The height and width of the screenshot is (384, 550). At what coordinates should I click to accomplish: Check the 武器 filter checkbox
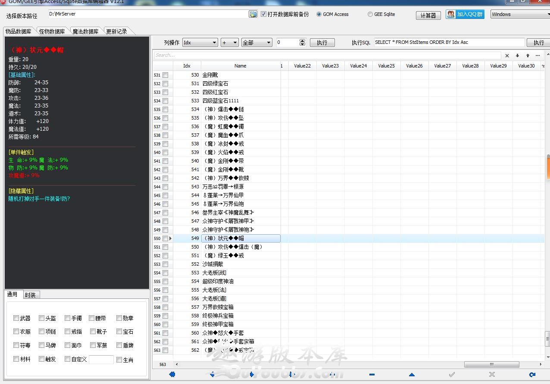tap(16, 318)
